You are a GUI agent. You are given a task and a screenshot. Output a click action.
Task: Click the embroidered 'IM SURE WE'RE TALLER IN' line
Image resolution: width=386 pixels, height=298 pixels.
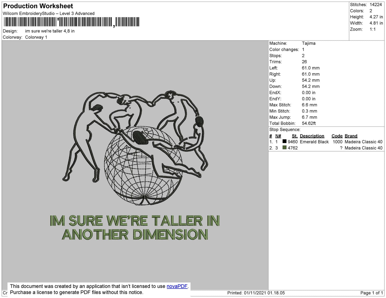point(135,221)
